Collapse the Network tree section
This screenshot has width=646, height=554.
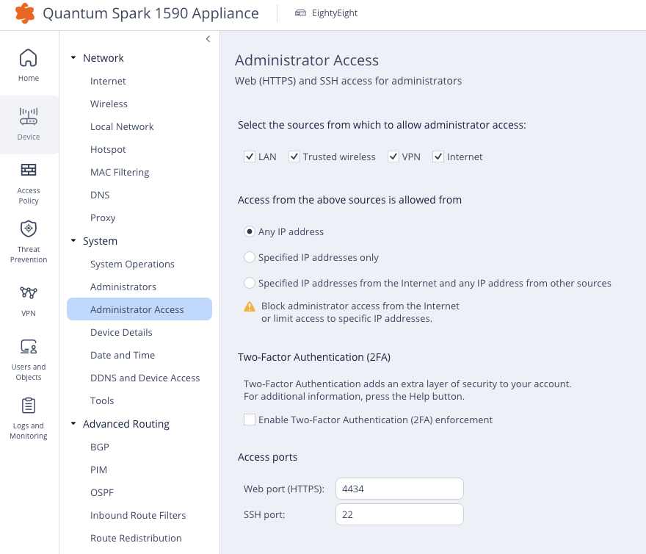pyautogui.click(x=73, y=58)
